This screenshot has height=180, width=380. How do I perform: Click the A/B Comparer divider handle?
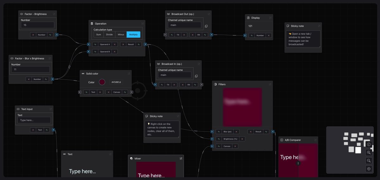pos(298,163)
